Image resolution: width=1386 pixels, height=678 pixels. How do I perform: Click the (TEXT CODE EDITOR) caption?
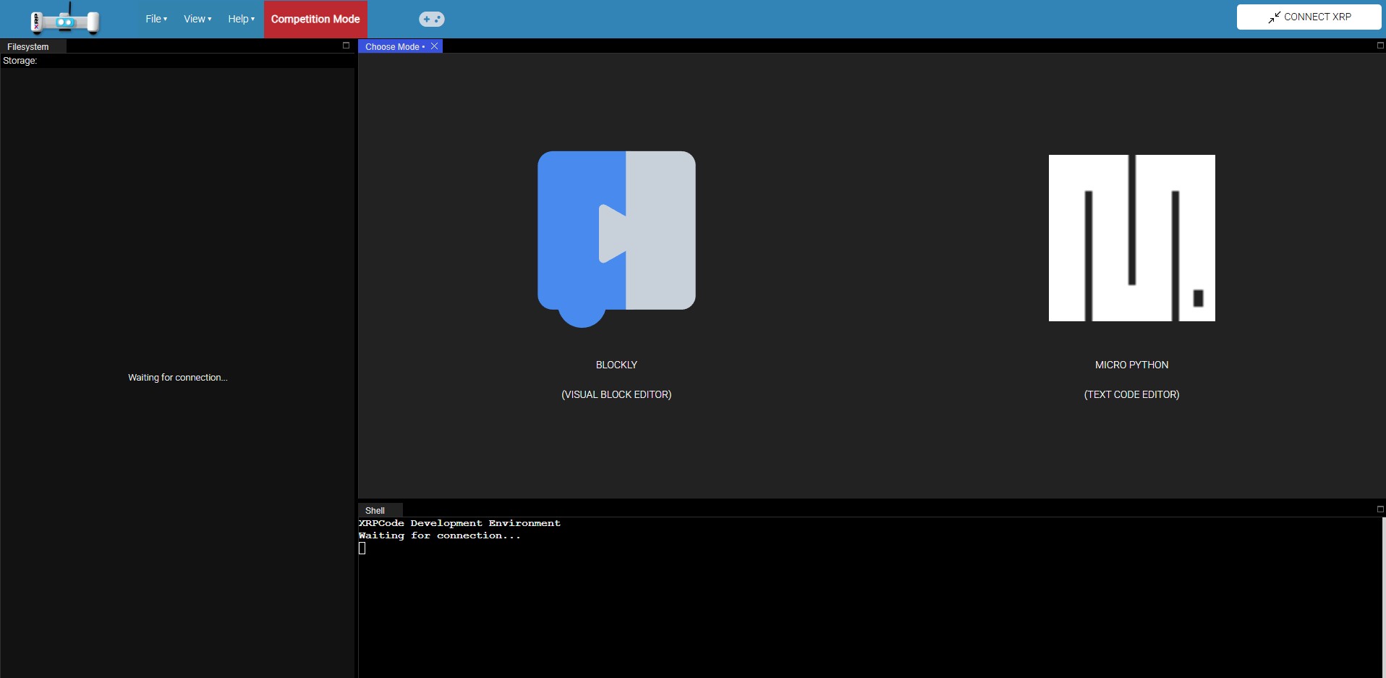point(1132,394)
